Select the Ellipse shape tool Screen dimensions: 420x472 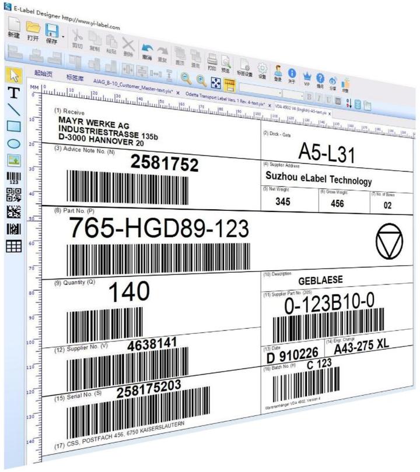tap(14, 144)
